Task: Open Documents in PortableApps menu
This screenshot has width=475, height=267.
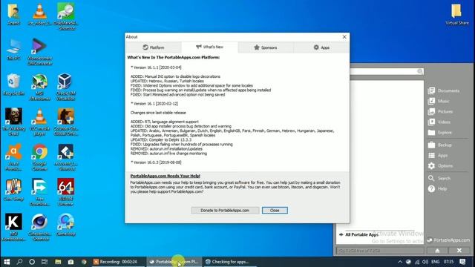Action: pos(444,90)
